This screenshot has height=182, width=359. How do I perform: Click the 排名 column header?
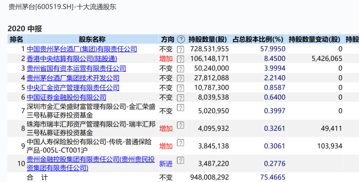(17, 39)
